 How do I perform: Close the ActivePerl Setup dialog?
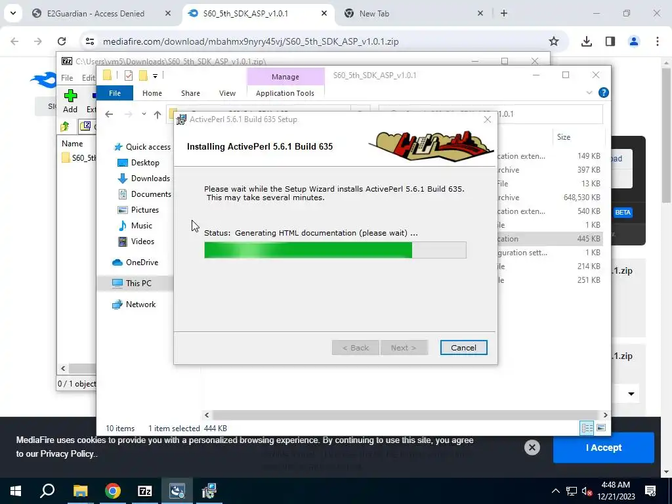tap(488, 119)
